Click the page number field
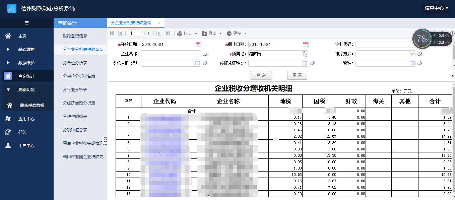 pos(134,33)
